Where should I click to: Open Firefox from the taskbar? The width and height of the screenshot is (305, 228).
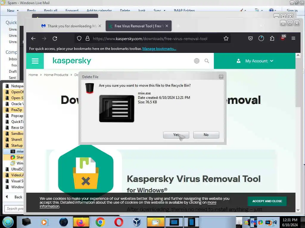click(x=81, y=222)
